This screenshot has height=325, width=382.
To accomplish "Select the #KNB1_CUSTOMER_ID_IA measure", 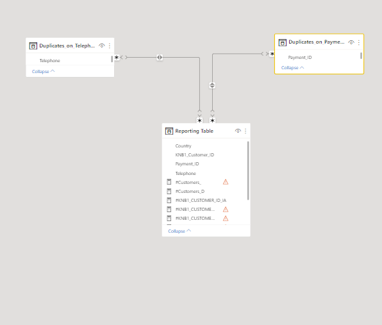I will pos(201,201).
